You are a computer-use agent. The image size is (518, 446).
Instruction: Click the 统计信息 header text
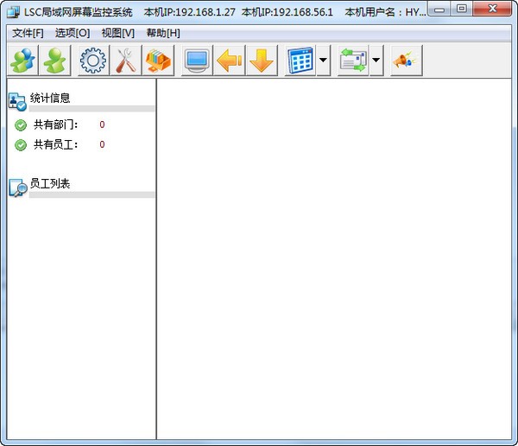tap(50, 98)
